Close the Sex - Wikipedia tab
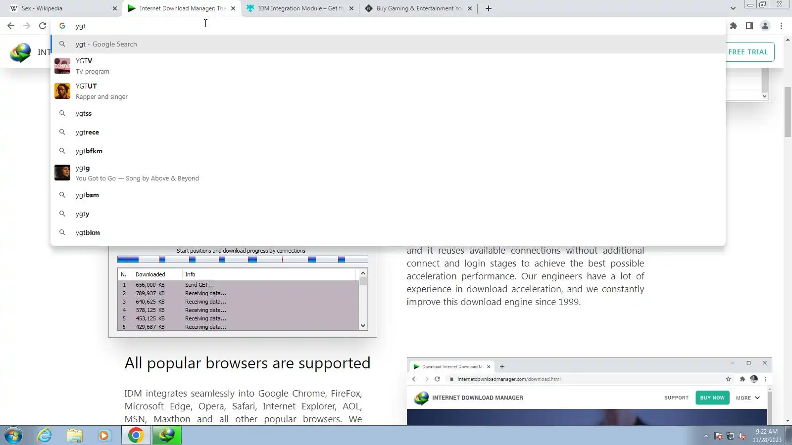792x445 pixels. click(115, 8)
